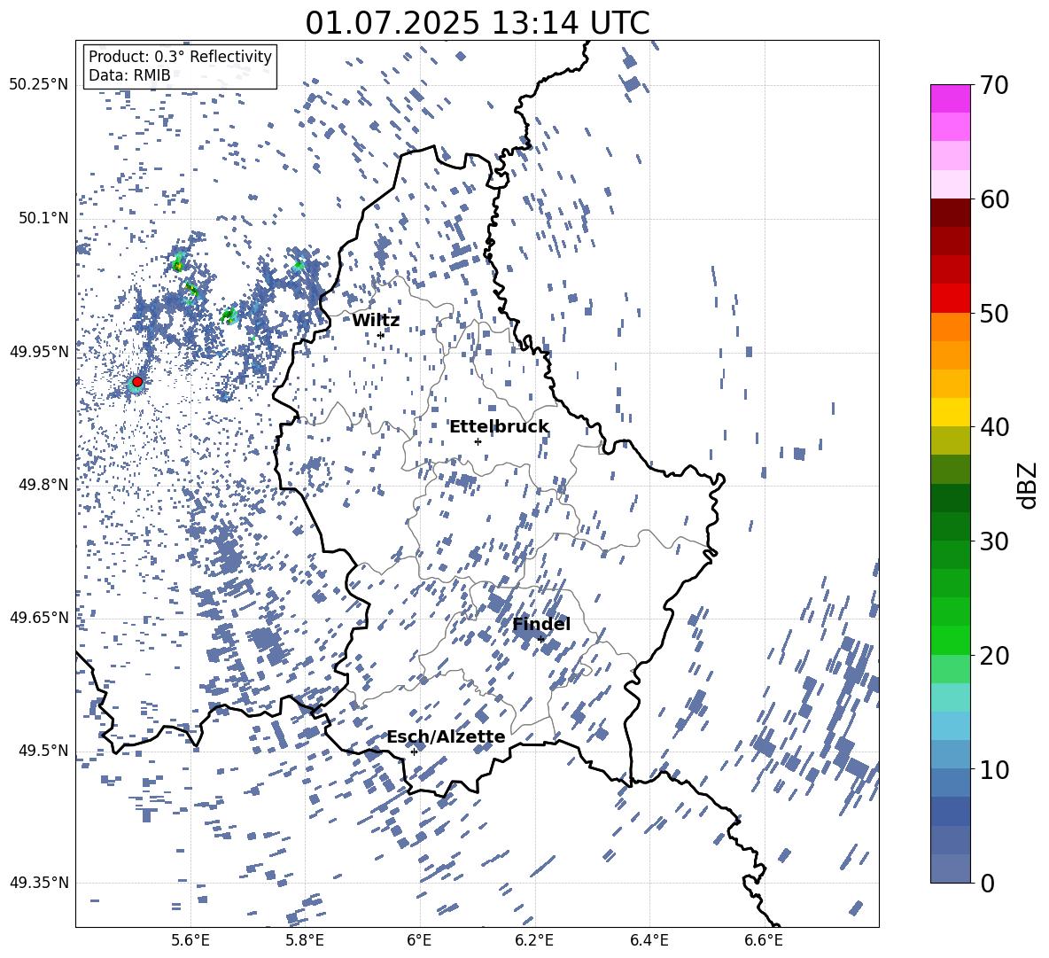
Task: Click the colorbar tick label 60
Action: coord(994,199)
